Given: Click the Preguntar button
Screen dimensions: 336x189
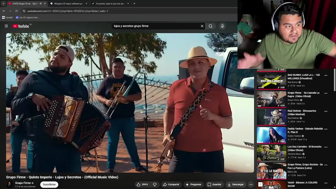Looking at the screenshot, I should point(193,185).
